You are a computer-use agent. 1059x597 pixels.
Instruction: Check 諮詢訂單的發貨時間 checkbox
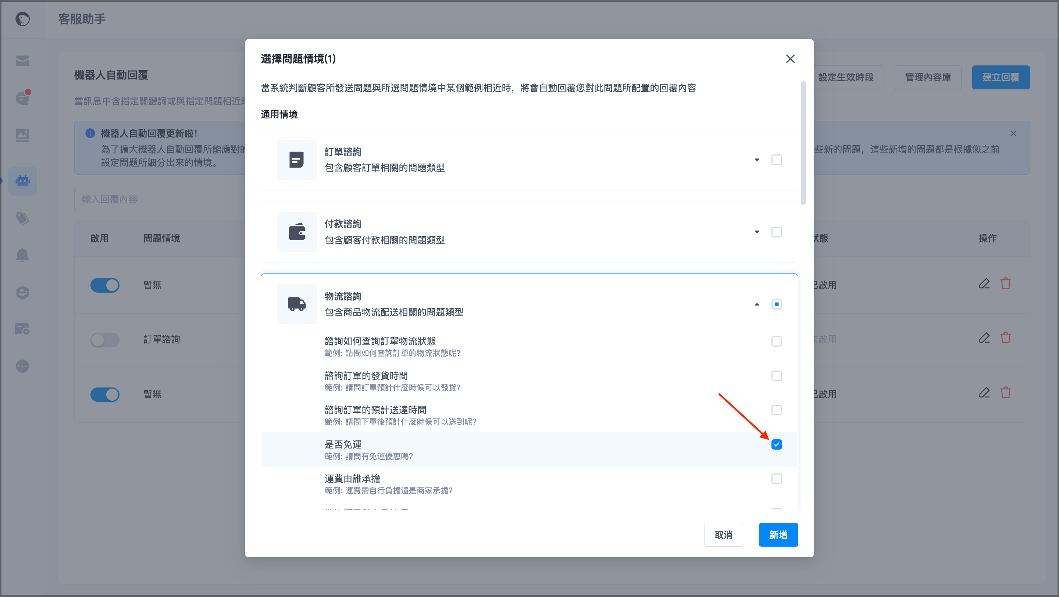tap(777, 376)
